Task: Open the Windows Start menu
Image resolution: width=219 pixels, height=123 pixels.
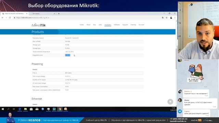Action: point(3,109)
